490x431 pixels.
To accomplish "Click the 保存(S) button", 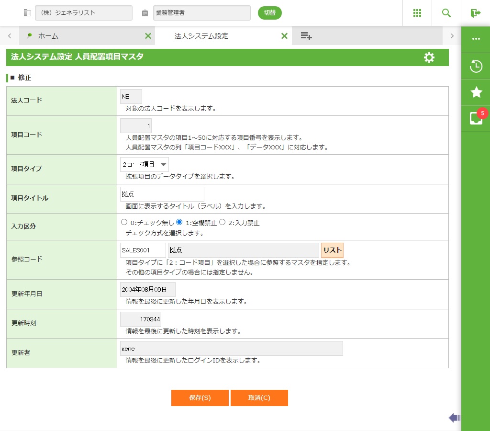I will pos(200,398).
